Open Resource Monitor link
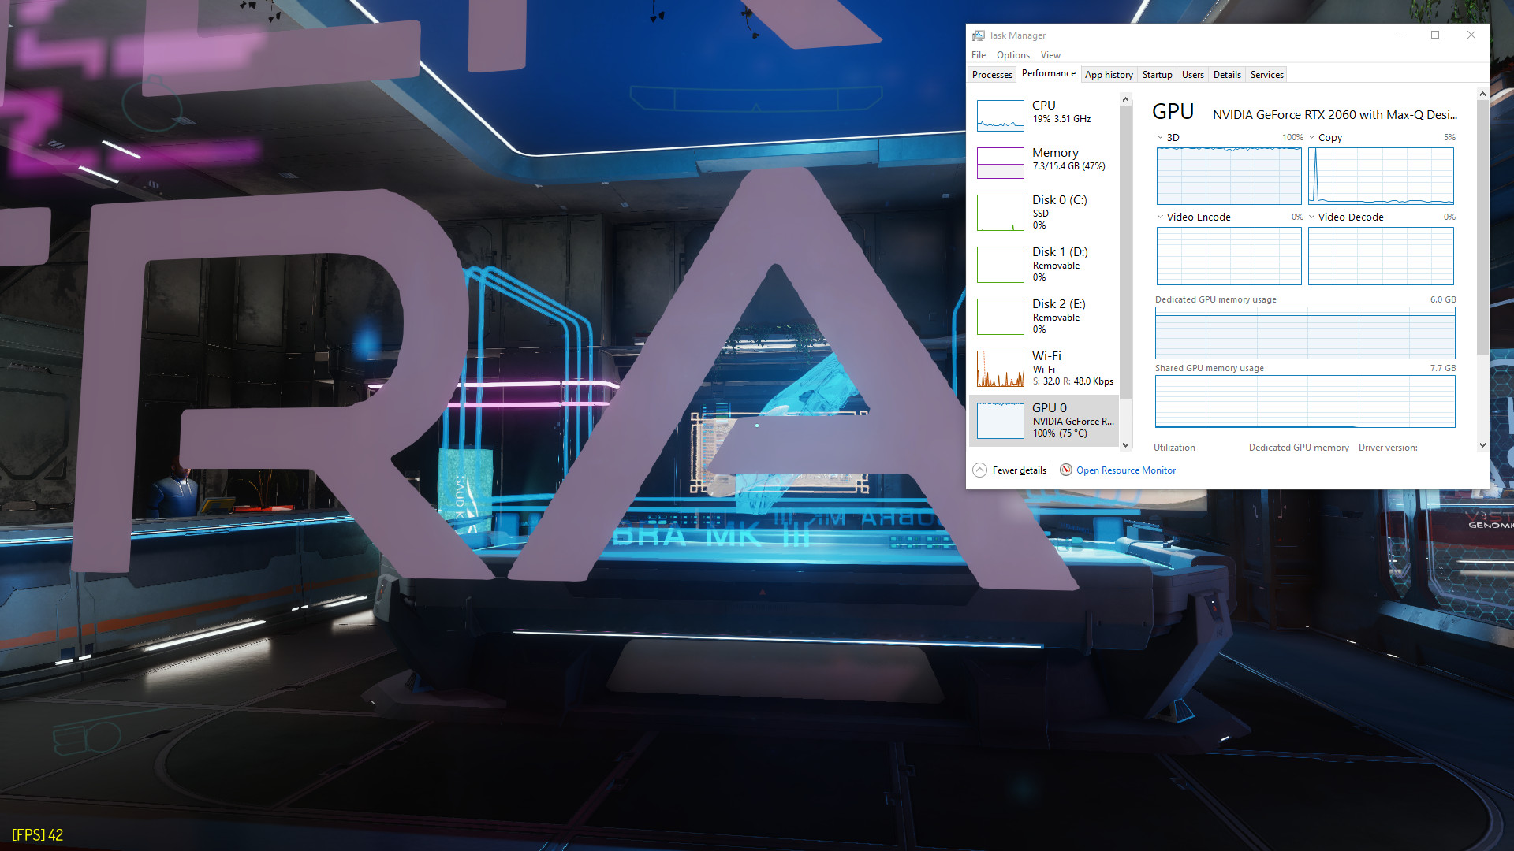This screenshot has width=1514, height=851. click(x=1125, y=470)
